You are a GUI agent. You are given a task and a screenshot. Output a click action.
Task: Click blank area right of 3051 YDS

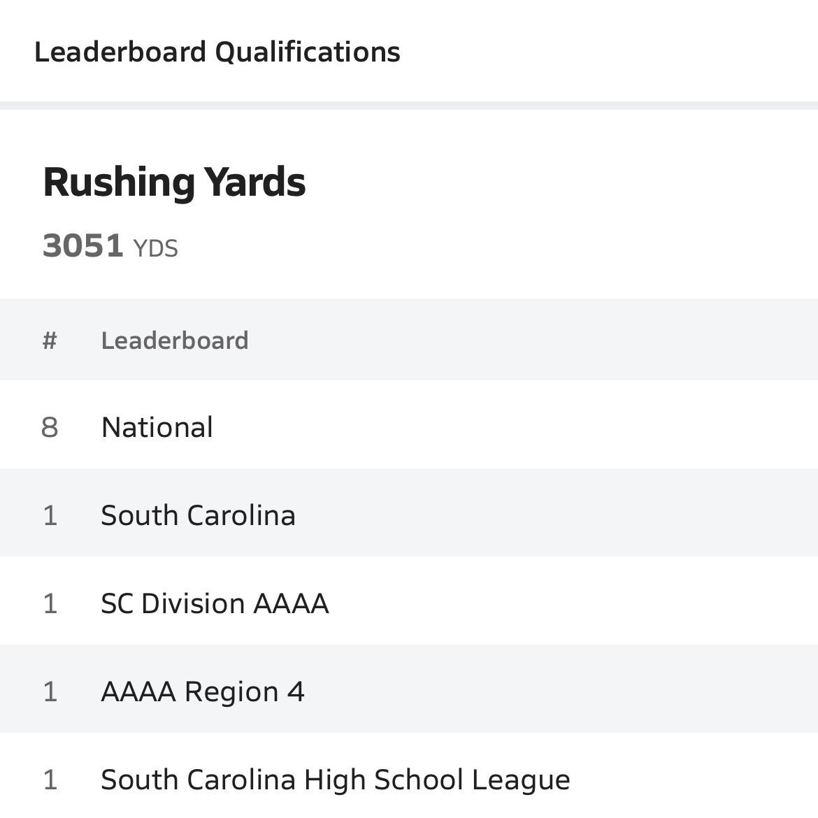[x=489, y=246]
